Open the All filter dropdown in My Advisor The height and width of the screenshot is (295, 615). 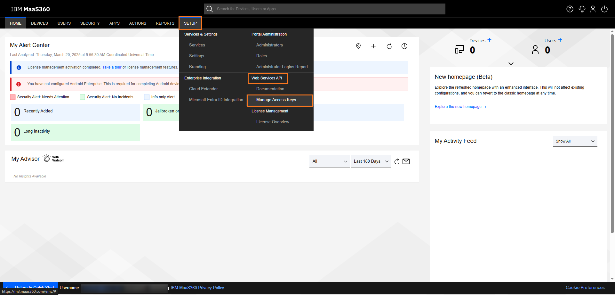tap(329, 161)
